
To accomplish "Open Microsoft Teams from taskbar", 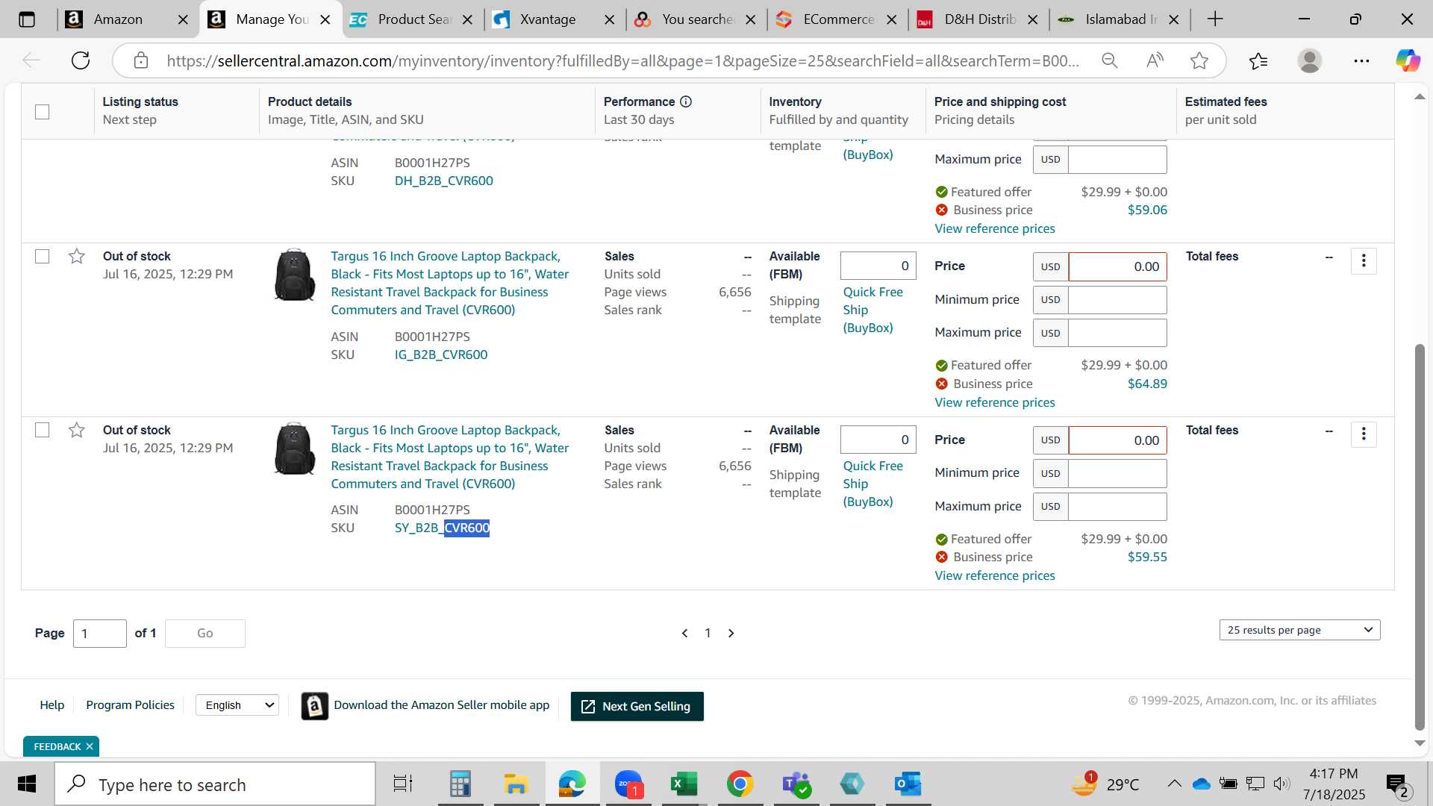I will pos(796,784).
